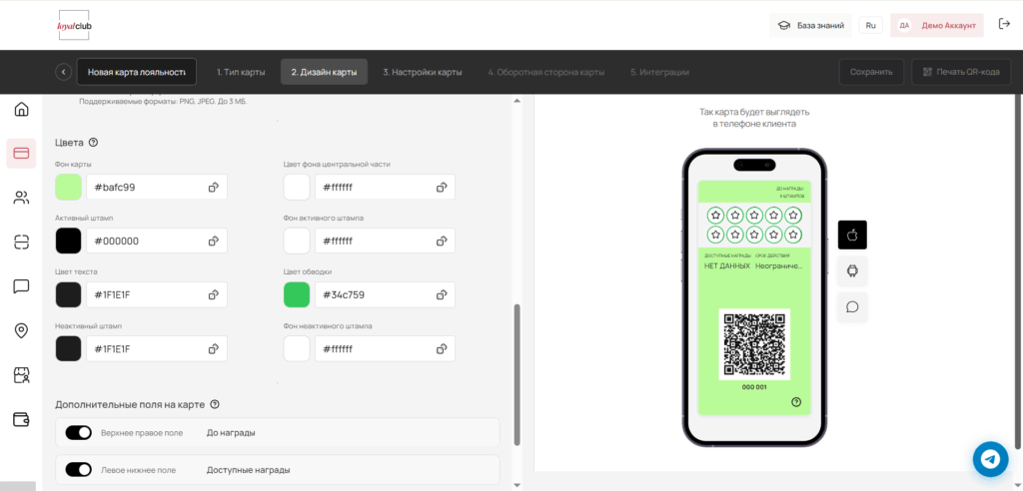Toggle the 'Верхнее правое поле' switch
The image size is (1023, 491).
(78, 432)
